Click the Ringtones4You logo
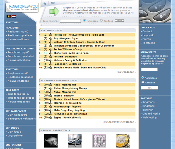 click(x=22, y=7)
